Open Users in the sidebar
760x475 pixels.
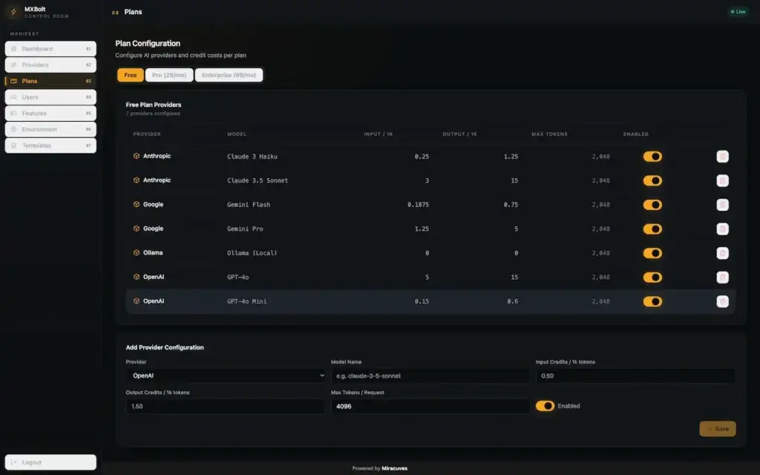coord(50,97)
